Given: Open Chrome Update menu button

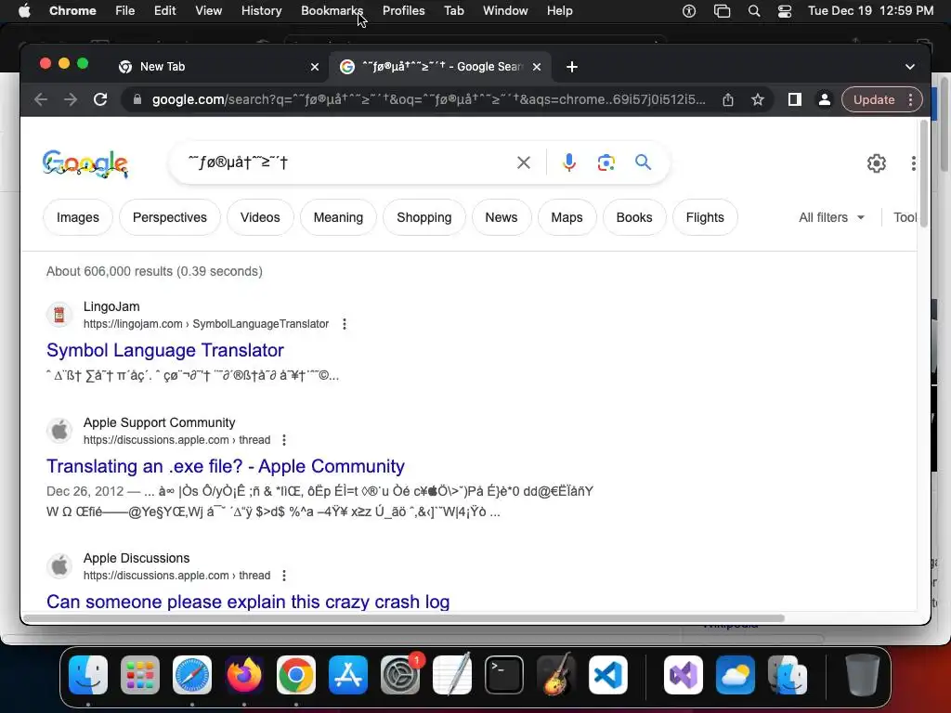Looking at the screenshot, I should click(882, 99).
